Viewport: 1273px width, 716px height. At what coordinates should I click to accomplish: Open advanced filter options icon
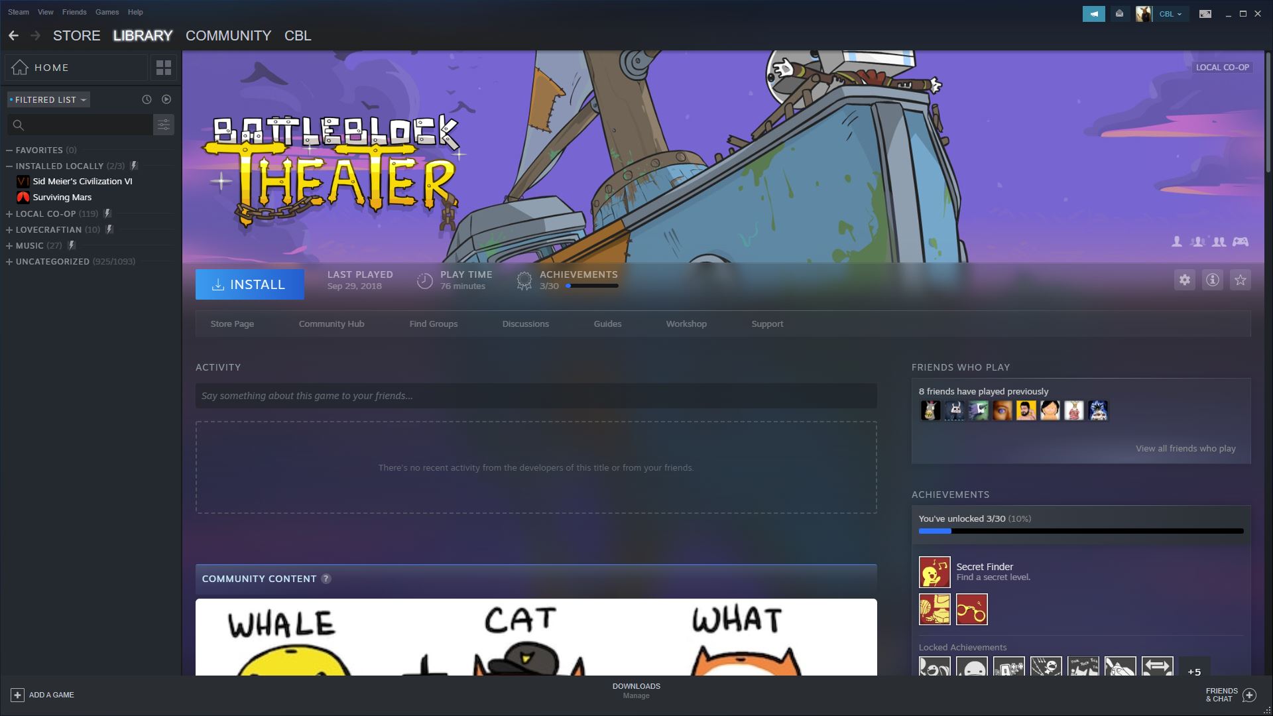coord(163,125)
